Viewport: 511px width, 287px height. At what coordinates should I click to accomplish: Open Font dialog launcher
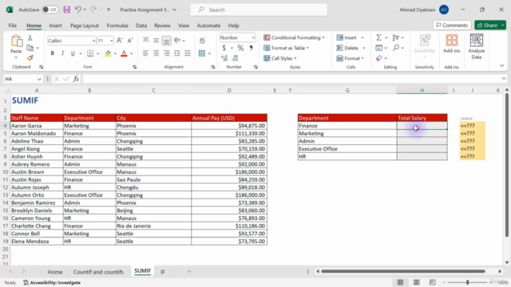coord(135,67)
